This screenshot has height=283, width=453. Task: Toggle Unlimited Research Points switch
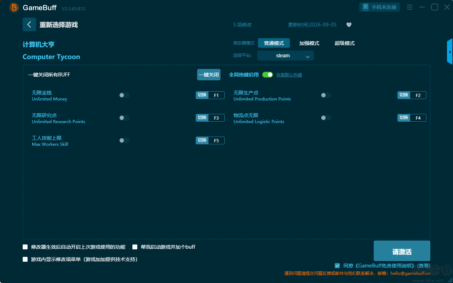tap(124, 118)
